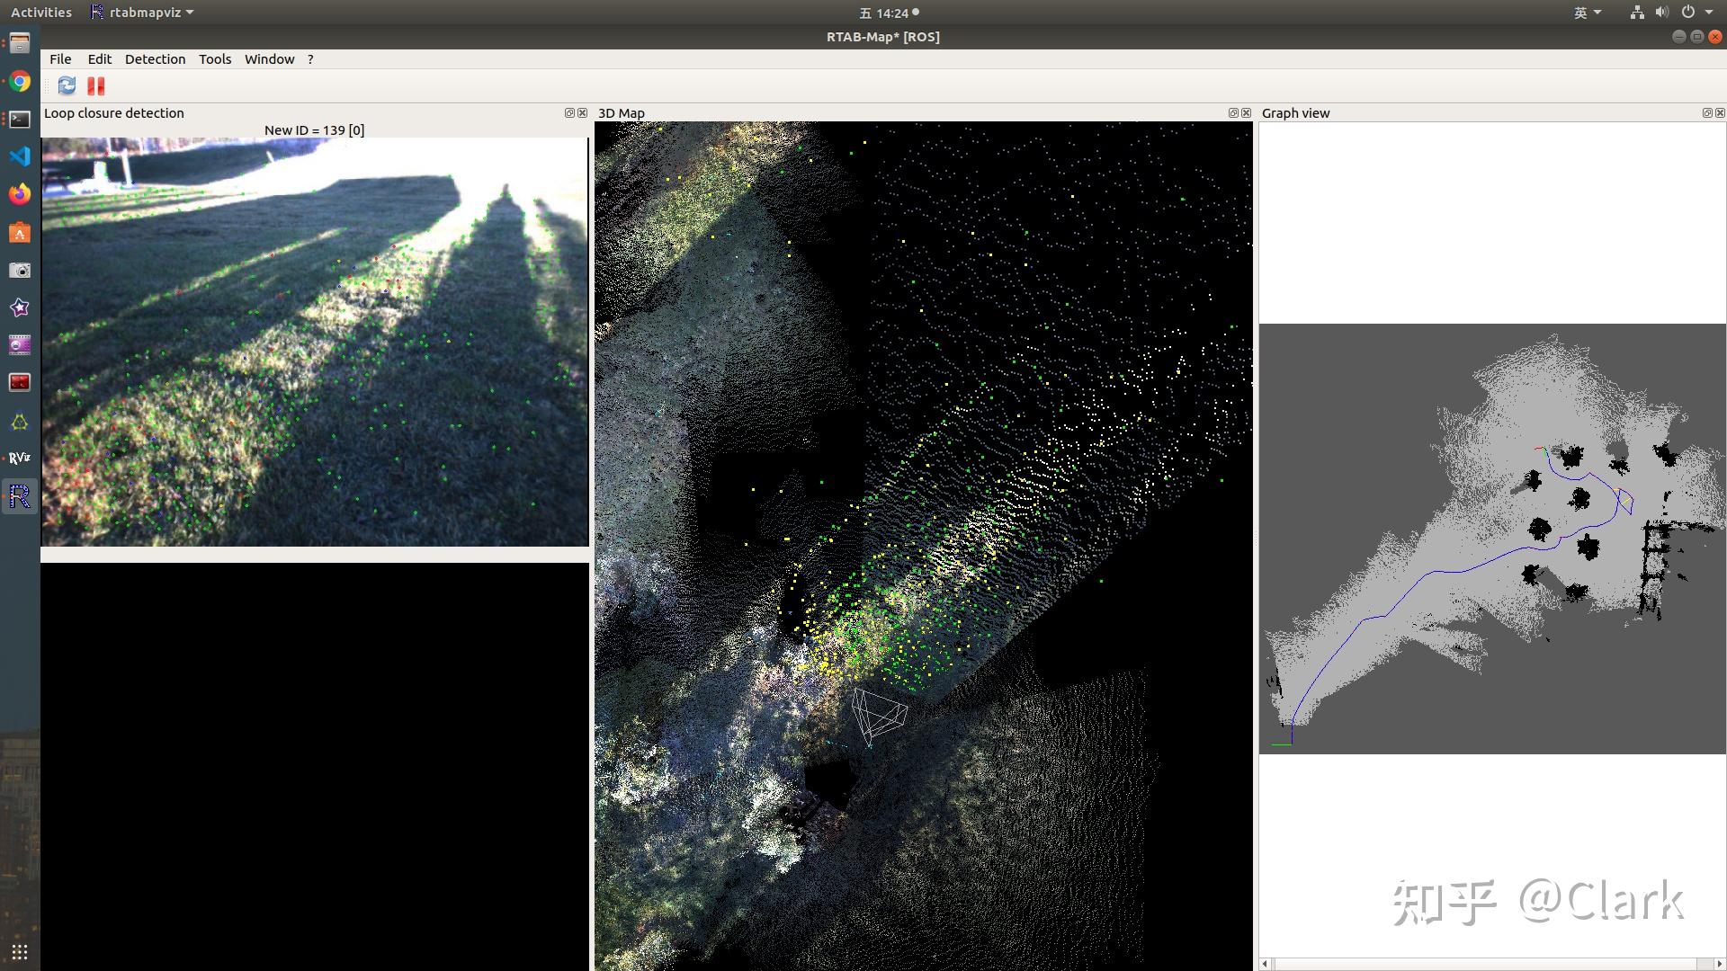Screen dimensions: 1727x971
Task: Show applications grid in the dock
Action: [x=20, y=952]
